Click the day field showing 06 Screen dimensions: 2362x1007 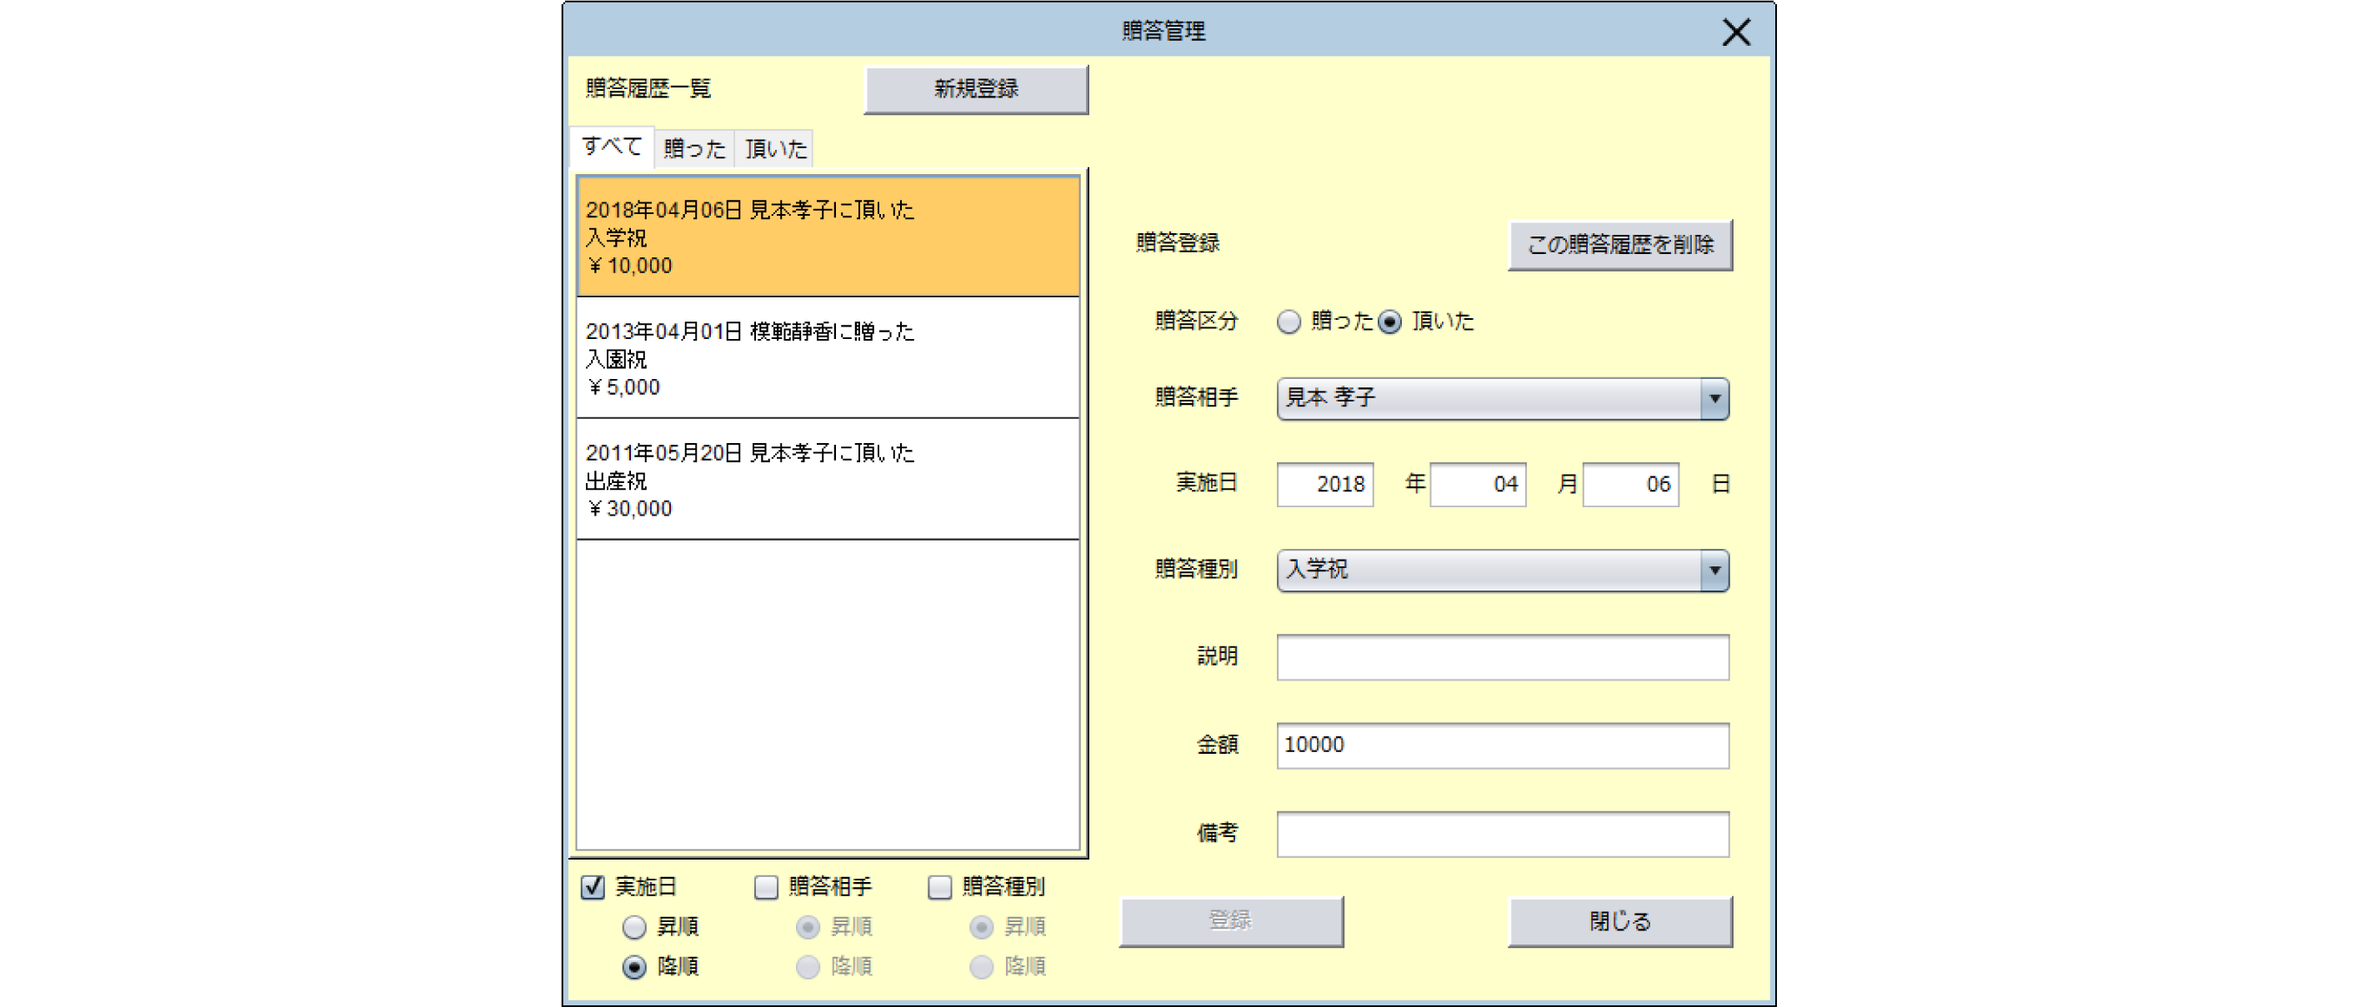click(x=1630, y=484)
